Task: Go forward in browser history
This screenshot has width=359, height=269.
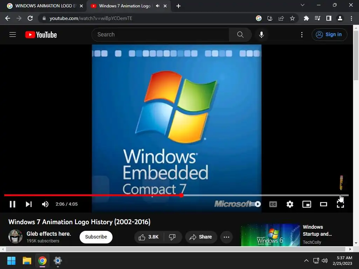Action: (19, 18)
